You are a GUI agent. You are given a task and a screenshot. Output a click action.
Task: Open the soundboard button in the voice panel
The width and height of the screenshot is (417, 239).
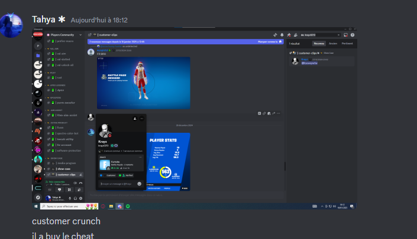click(79, 189)
